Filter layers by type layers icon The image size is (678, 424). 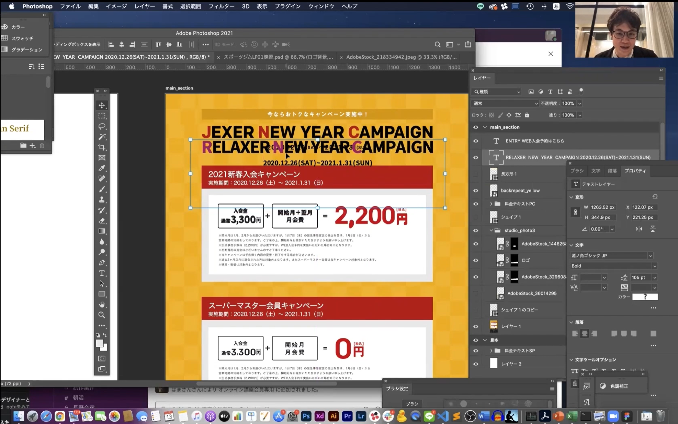click(x=550, y=92)
